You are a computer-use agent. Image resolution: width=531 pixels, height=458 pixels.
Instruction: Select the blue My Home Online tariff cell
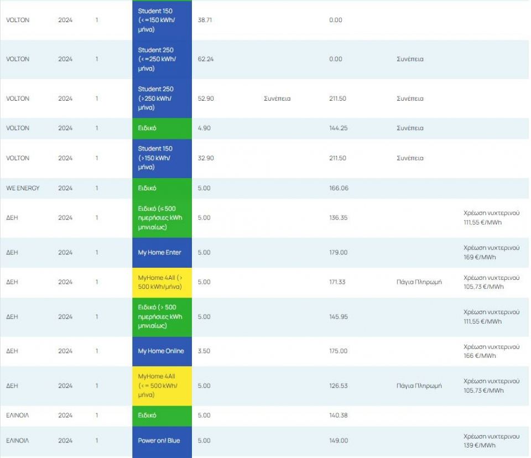point(162,351)
